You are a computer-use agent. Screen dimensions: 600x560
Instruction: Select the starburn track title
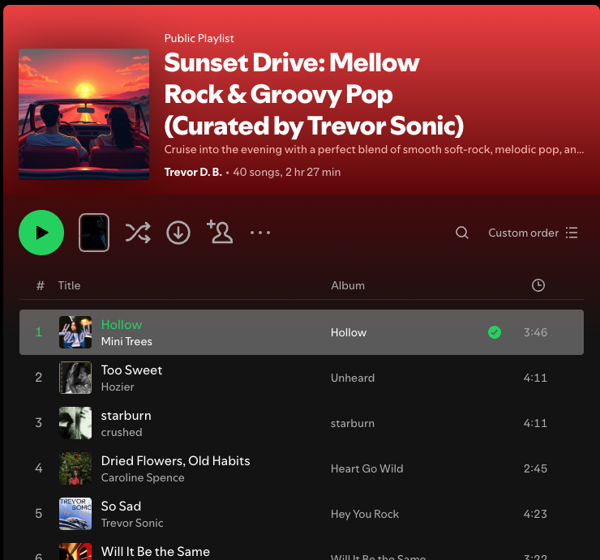point(126,416)
